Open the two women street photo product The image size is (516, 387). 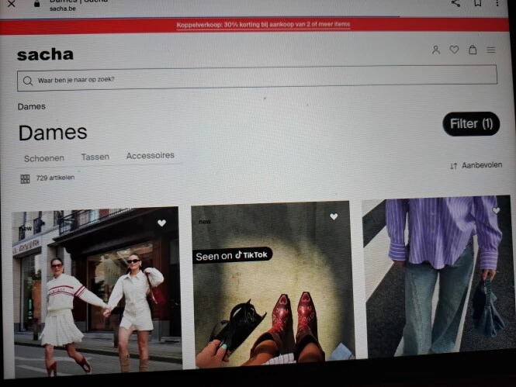96,292
